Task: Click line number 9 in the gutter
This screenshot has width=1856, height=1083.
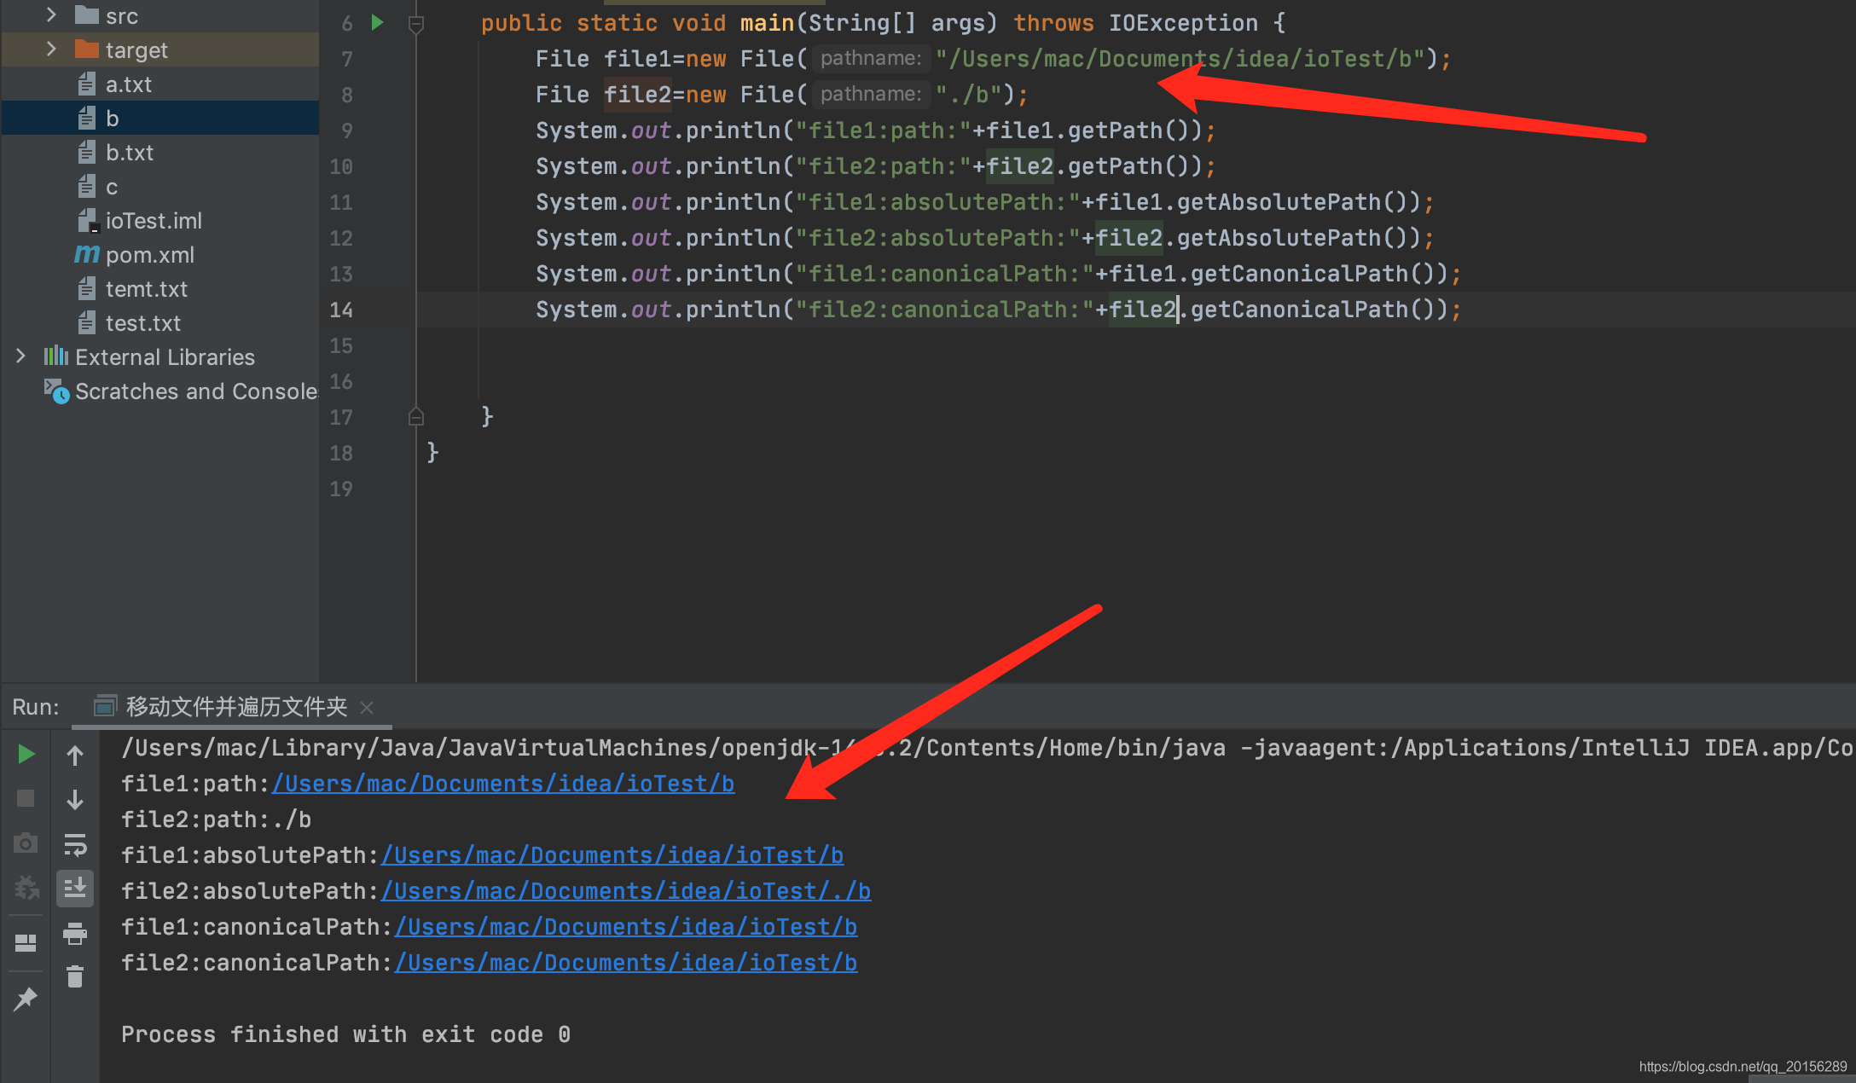Action: coord(346,130)
